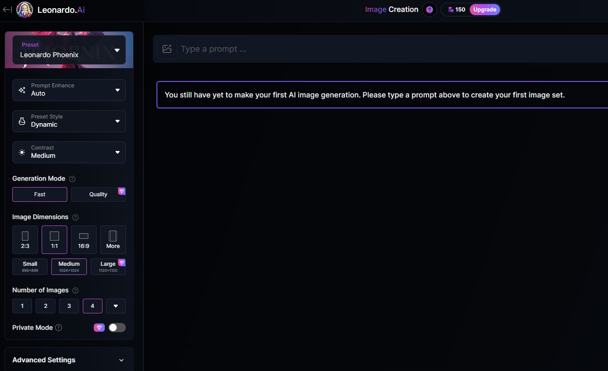Choose the 1:1 aspect ratio

54,240
